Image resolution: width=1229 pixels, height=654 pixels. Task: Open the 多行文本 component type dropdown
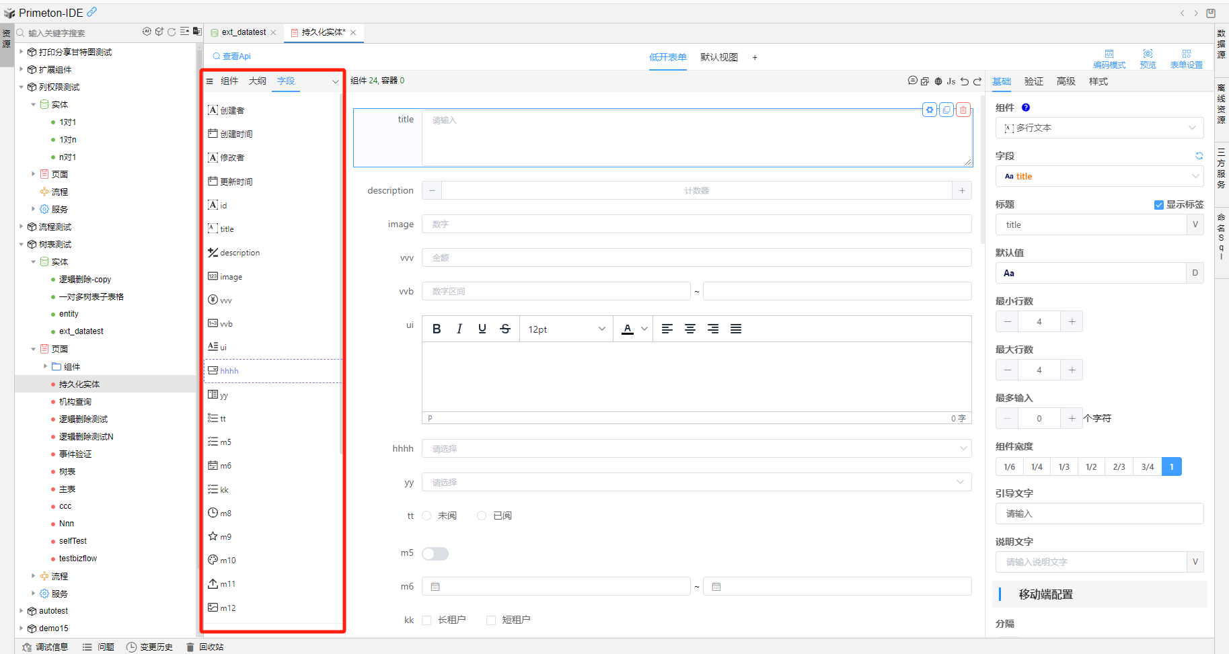1099,128
